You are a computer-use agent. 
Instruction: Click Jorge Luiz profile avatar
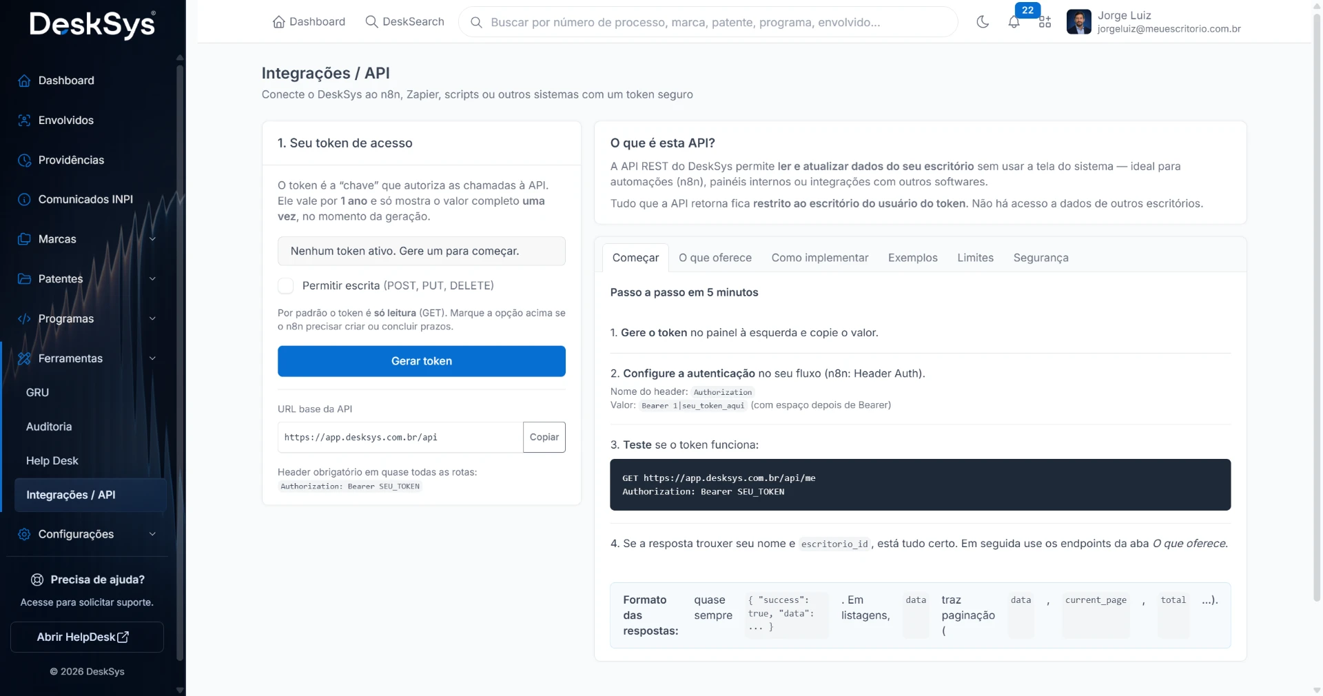(x=1078, y=22)
